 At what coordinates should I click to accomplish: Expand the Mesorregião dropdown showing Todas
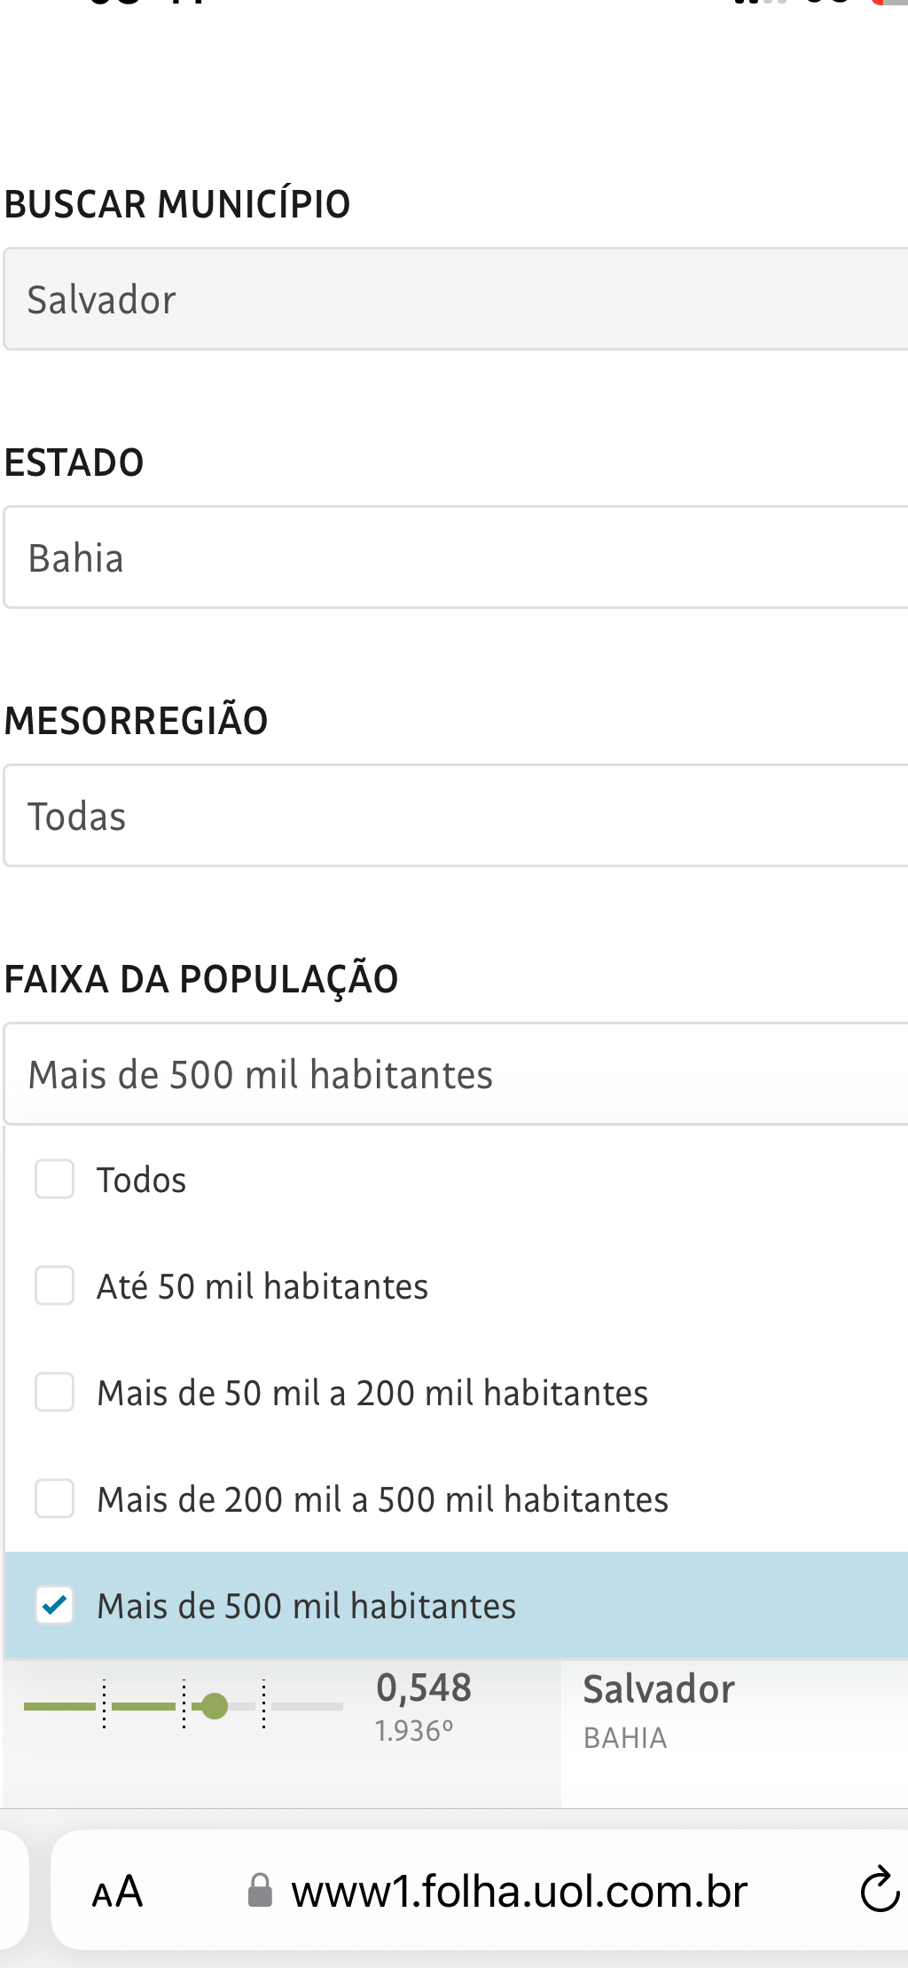pos(456,816)
